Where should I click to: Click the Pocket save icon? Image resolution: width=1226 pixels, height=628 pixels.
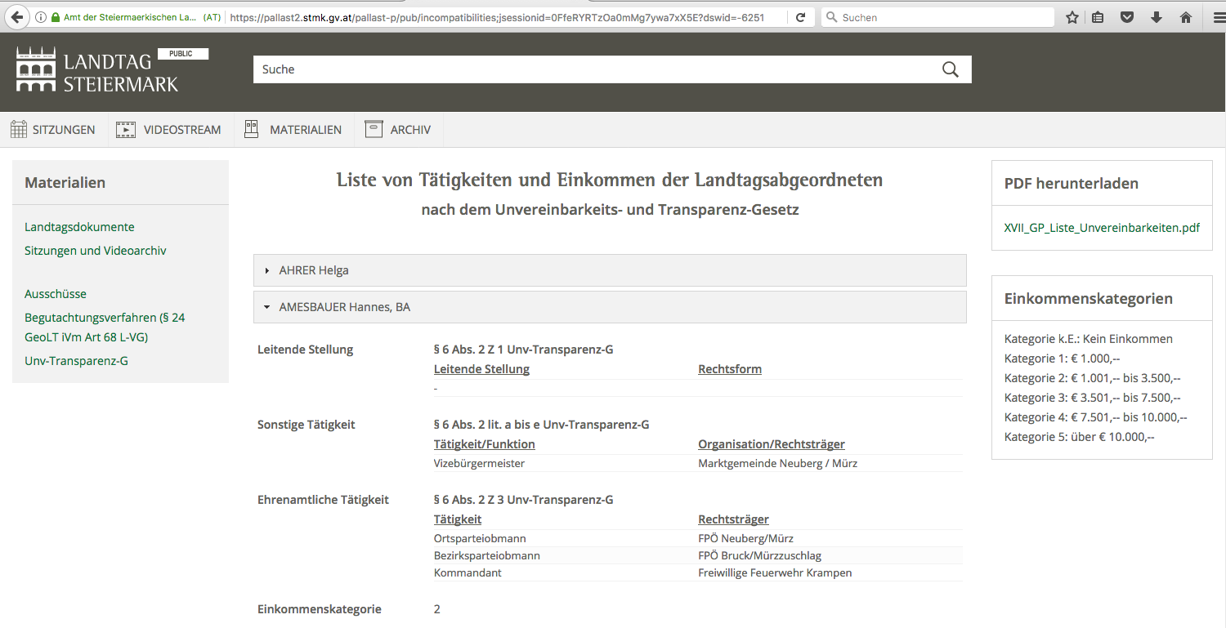[1127, 17]
